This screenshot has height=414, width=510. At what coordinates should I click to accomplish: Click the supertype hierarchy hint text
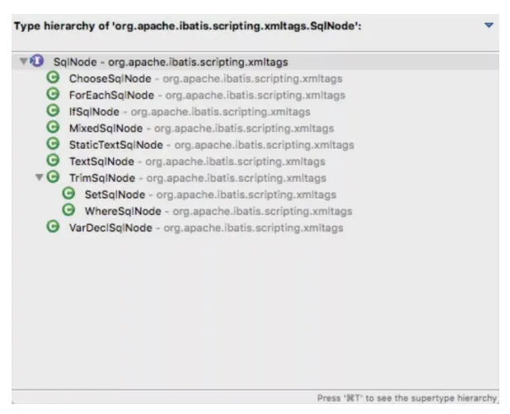tap(407, 398)
